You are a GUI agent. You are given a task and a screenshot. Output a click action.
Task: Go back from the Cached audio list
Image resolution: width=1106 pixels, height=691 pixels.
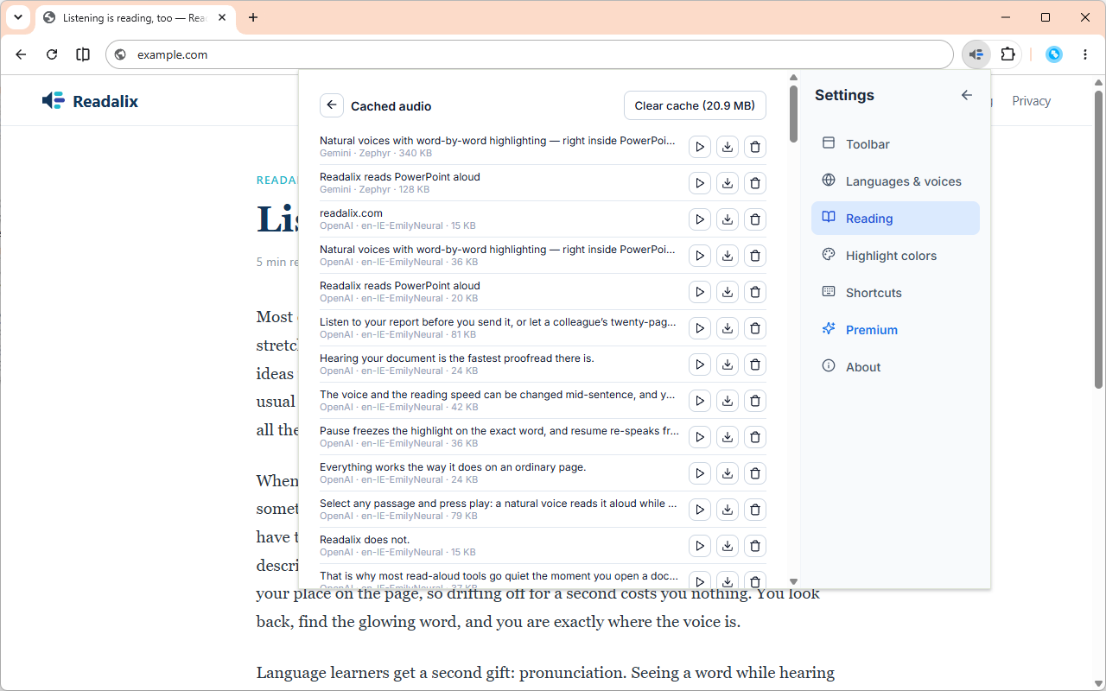click(x=332, y=105)
